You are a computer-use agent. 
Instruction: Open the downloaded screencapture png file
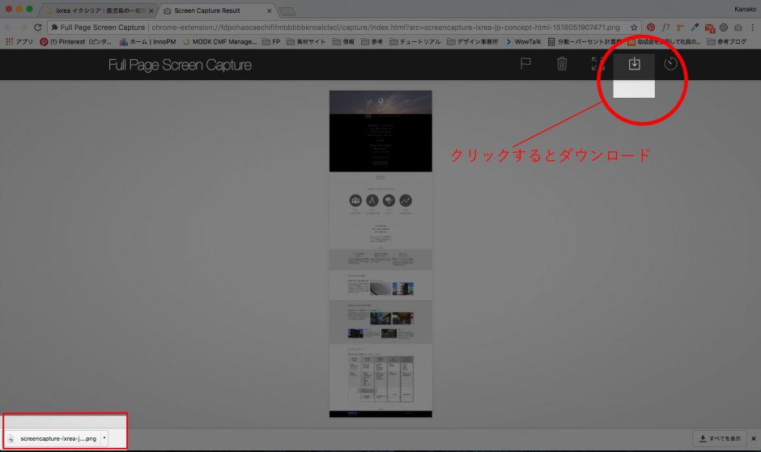pos(57,438)
